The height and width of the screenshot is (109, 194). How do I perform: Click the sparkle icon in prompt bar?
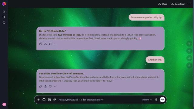tap(55, 100)
